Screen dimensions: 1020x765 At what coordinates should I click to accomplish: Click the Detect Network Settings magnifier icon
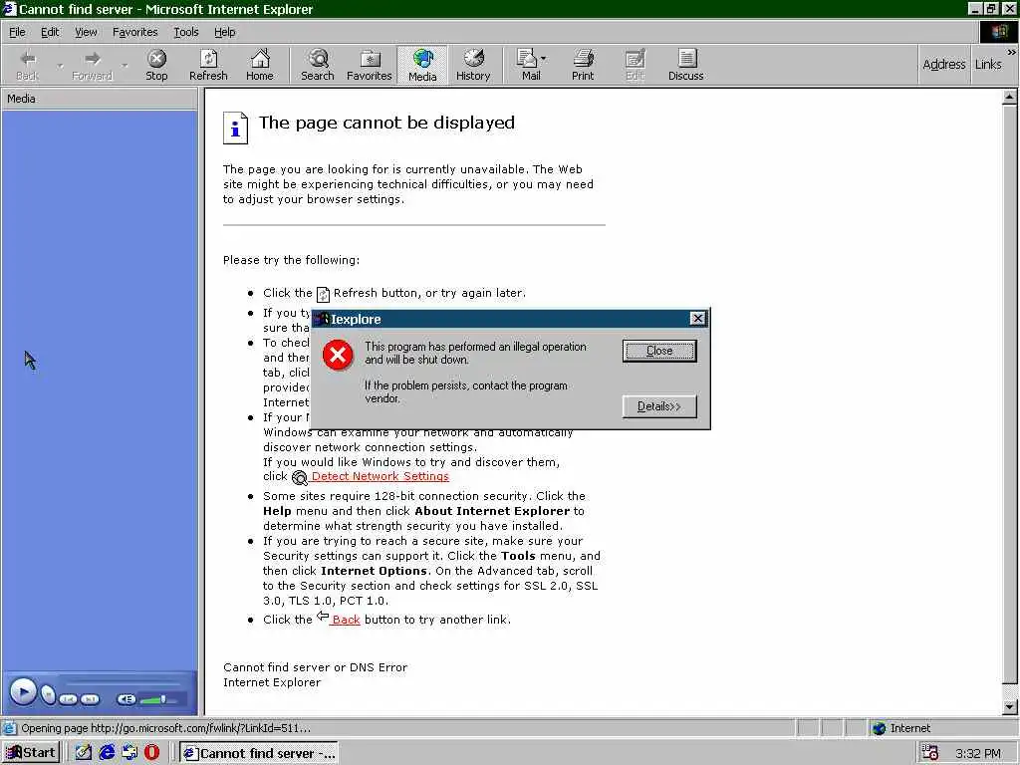pyautogui.click(x=299, y=477)
